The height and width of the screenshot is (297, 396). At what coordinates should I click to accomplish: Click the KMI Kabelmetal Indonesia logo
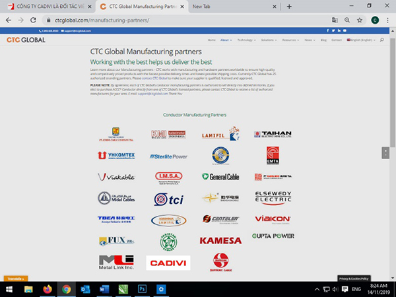coord(168,135)
